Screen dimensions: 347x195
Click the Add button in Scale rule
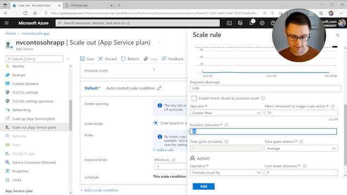tap(203, 186)
